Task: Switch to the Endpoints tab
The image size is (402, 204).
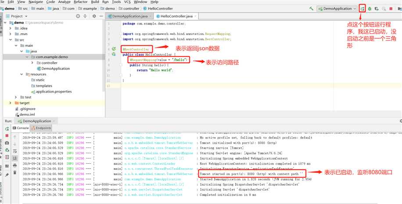Action: (x=41, y=128)
